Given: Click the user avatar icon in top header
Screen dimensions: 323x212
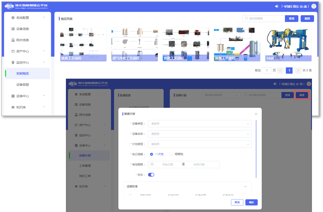Looking at the screenshot, I should [x=313, y=6].
